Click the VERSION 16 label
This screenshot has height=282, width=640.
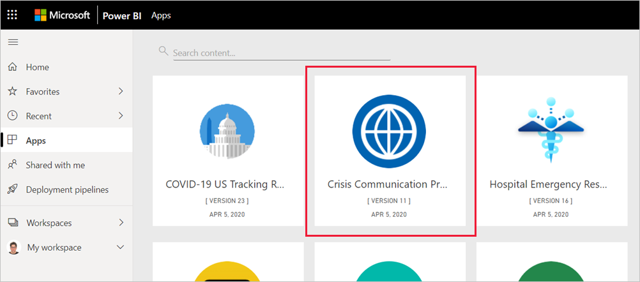[x=551, y=201]
